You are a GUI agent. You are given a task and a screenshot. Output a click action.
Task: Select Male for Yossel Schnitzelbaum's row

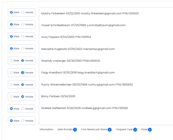click(11, 24)
